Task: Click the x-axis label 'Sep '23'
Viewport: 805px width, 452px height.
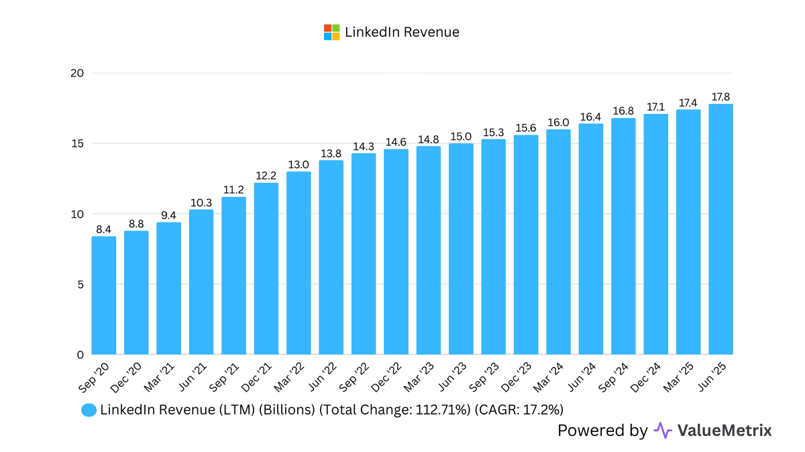Action: (485, 377)
